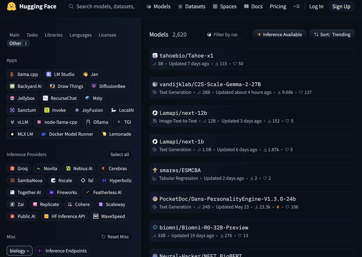Go to Models in top navigation
Image resolution: width=362 pixels, height=257 pixels.
tap(158, 6)
